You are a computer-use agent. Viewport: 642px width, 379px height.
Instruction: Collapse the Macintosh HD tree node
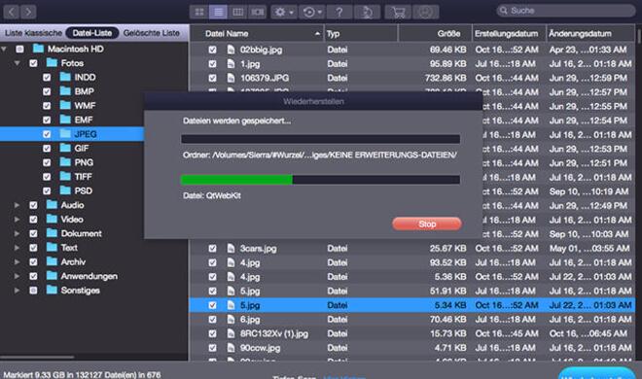[x=4, y=49]
